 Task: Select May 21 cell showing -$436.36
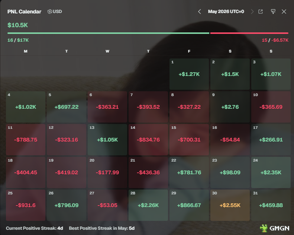point(148,172)
